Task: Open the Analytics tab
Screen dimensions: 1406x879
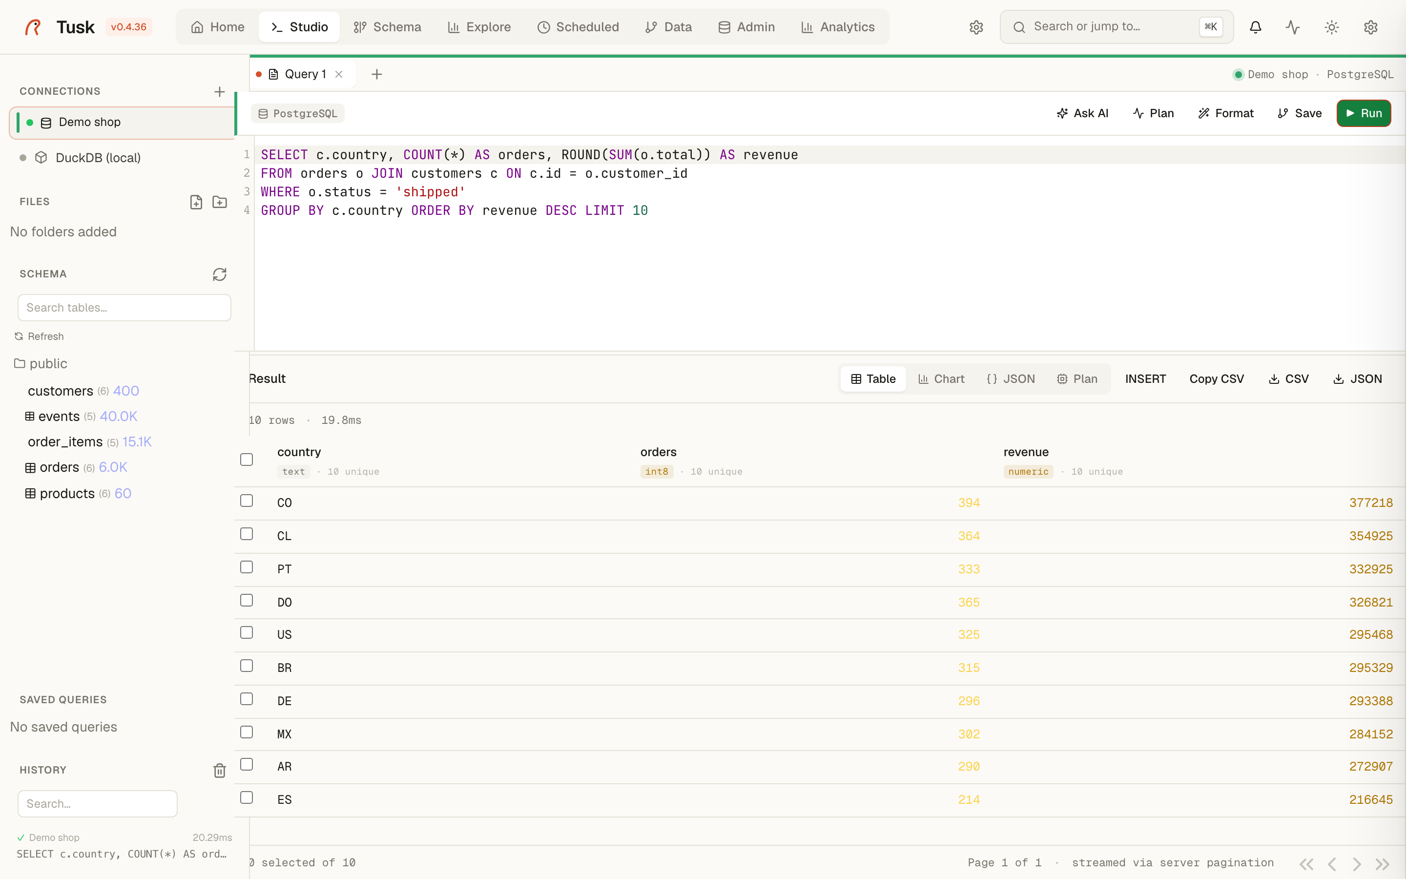Action: (x=838, y=27)
